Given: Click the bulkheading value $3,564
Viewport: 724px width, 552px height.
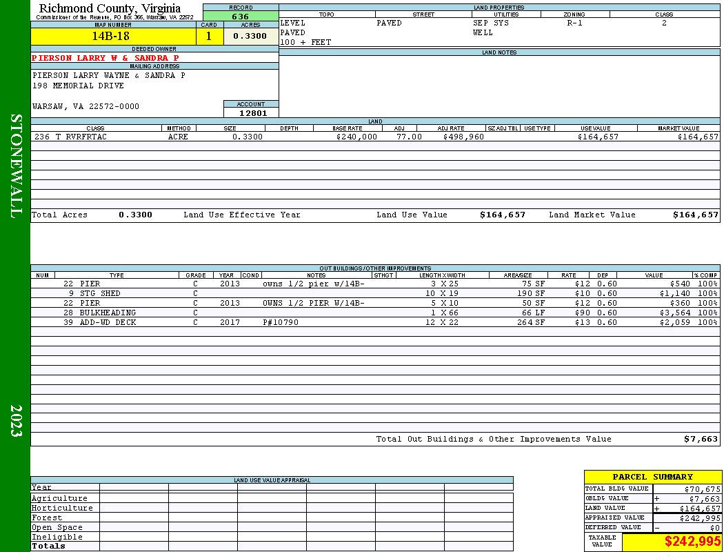Looking at the screenshot, I should pos(675,313).
